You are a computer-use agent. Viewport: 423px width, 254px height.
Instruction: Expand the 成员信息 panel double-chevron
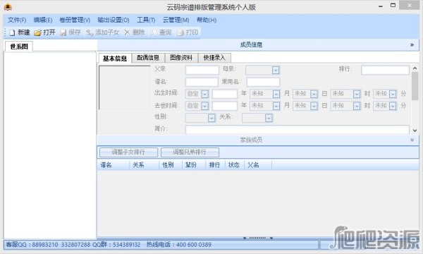[x=412, y=45]
